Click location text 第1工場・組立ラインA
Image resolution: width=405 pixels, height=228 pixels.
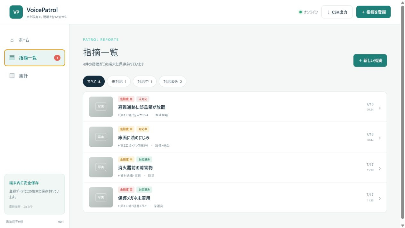point(134,115)
